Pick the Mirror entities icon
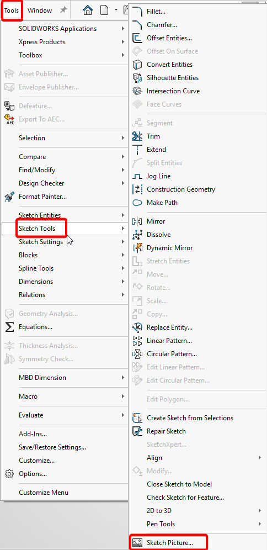This screenshot has width=267, height=550. coord(137,221)
